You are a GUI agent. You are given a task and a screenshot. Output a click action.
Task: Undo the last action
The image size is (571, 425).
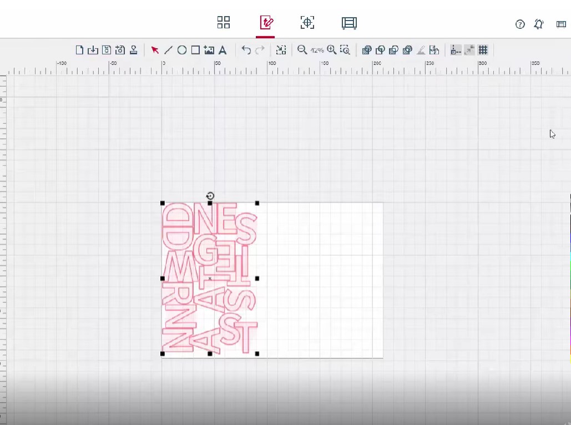[x=246, y=50]
